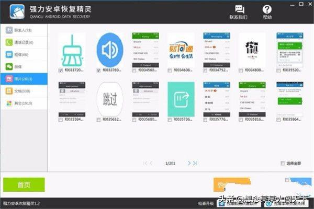
Task: Open the 其它 other files category
Action: [x=24, y=103]
